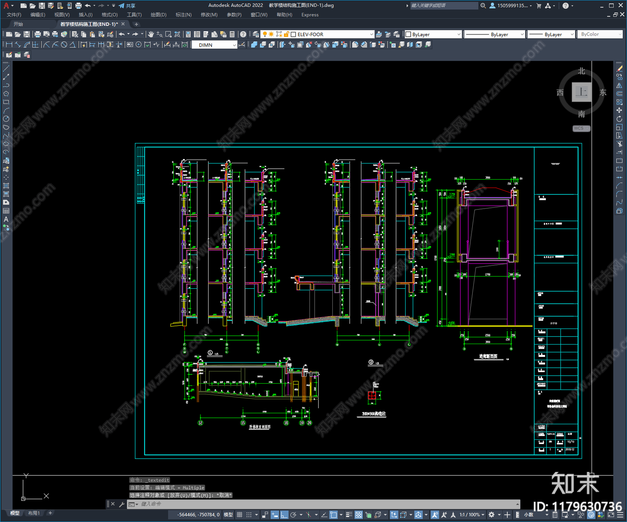This screenshot has width=627, height=522.
Task: Toggle transparency display in status bar
Action: [358, 515]
